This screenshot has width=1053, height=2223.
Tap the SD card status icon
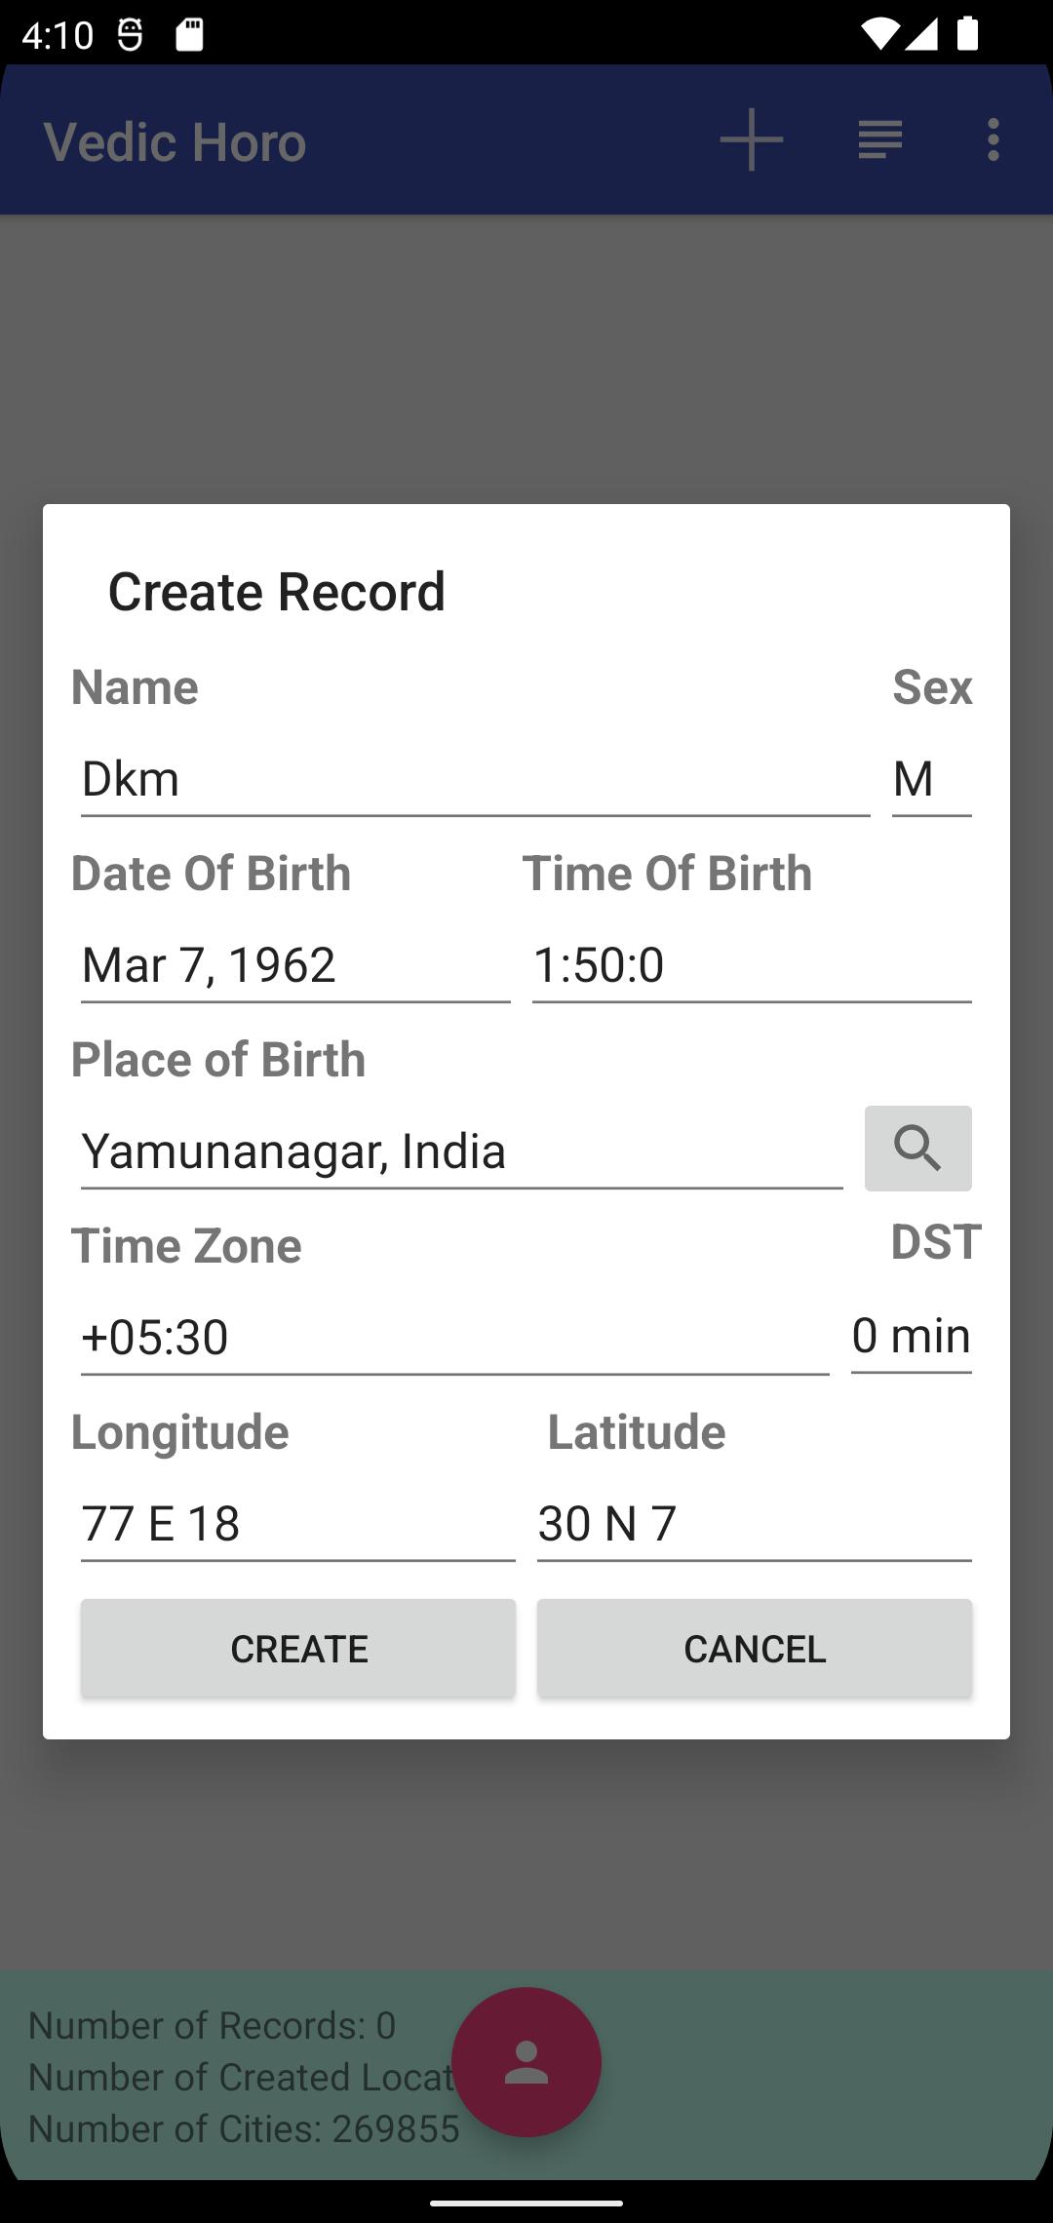(189, 36)
